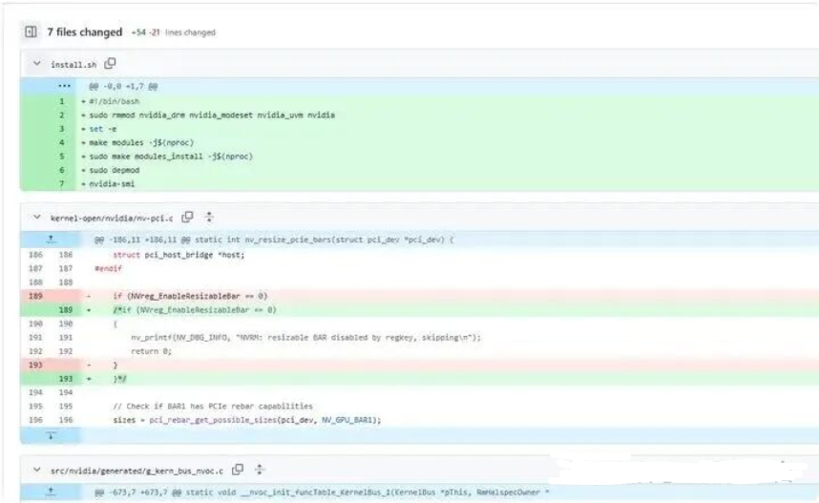
Task: Collapse the g_kern_bus_nvoc.c diff
Action: [36, 470]
